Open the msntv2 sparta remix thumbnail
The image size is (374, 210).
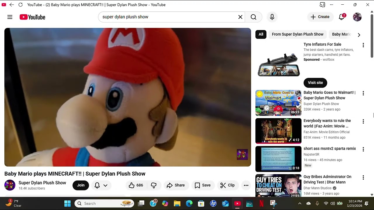(x=278, y=159)
